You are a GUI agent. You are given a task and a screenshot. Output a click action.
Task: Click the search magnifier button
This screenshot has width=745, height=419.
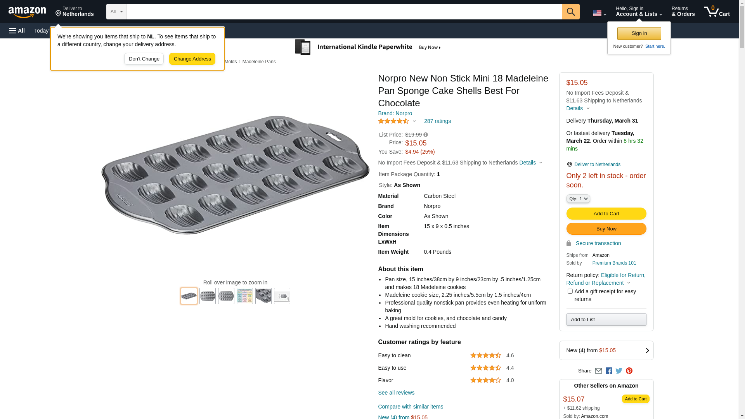click(570, 12)
